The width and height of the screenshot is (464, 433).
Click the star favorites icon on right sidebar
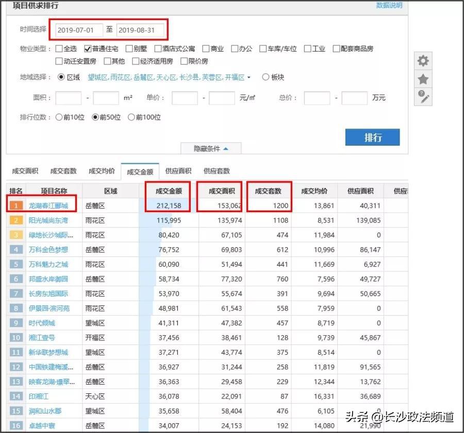pyautogui.click(x=423, y=79)
